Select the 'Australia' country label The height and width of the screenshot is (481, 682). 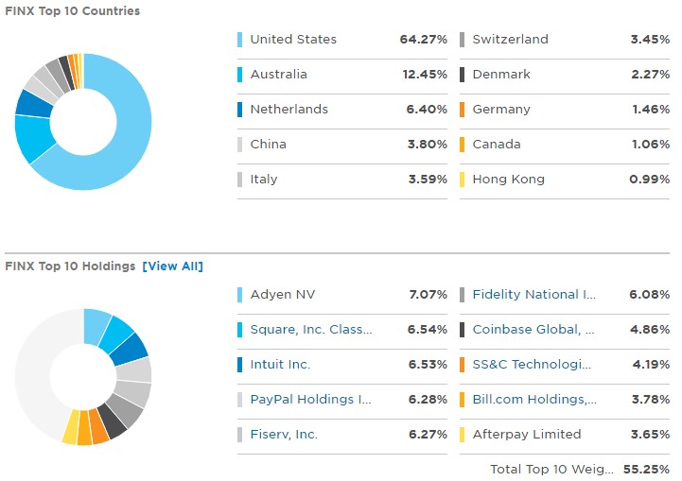(x=278, y=75)
